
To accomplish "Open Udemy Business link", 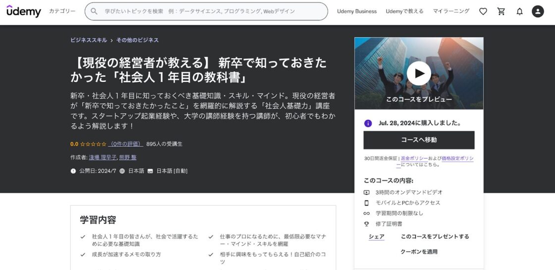I will (x=357, y=11).
